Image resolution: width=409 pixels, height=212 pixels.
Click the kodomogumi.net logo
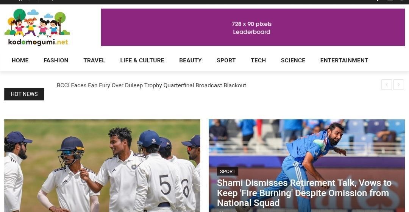pyautogui.click(x=37, y=27)
